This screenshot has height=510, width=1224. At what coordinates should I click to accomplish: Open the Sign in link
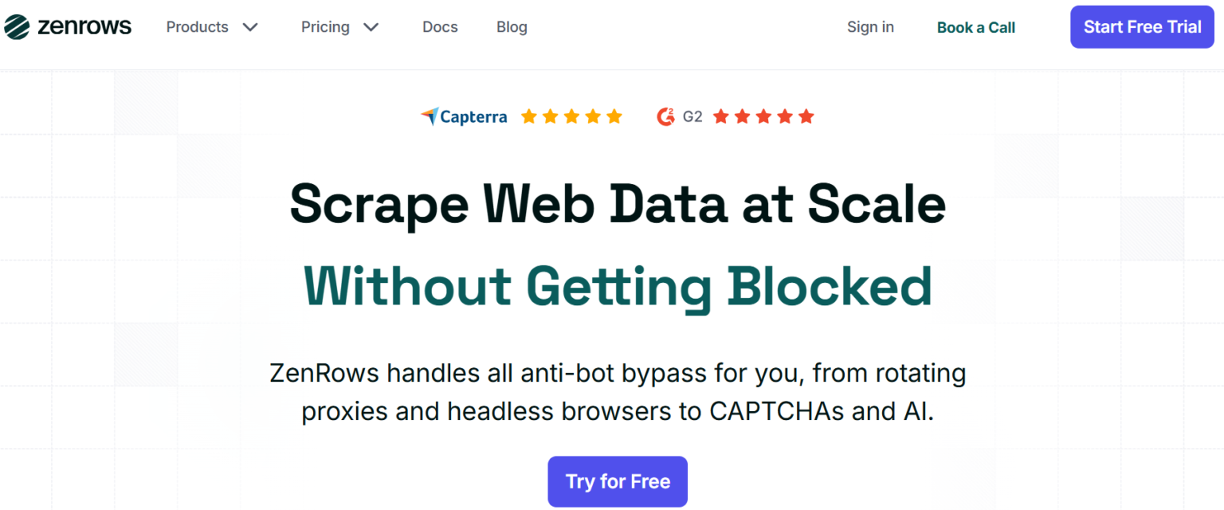coord(870,26)
